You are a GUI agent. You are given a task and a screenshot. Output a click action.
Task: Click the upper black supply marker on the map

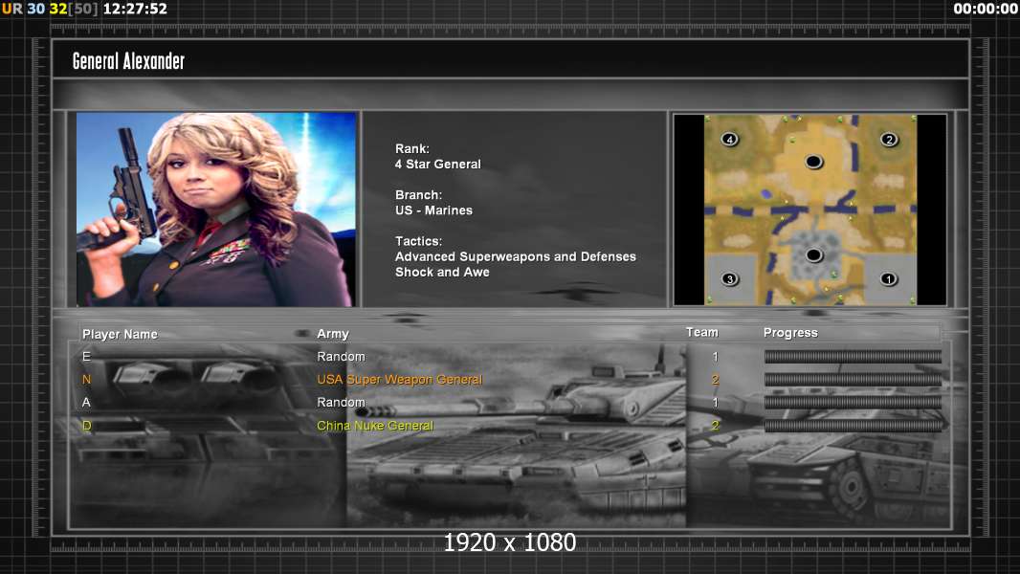[x=813, y=162]
